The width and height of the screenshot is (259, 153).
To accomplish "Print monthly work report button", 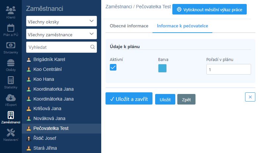I will (209, 9).
